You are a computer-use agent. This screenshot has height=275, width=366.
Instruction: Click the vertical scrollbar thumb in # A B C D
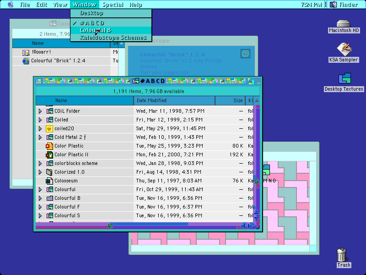point(257,181)
